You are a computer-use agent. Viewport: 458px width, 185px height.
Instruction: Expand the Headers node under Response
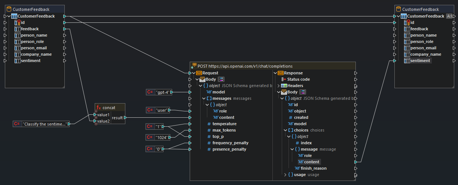pyautogui.click(x=278, y=86)
